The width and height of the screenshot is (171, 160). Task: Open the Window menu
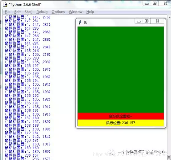pyautogui.click(x=76, y=12)
